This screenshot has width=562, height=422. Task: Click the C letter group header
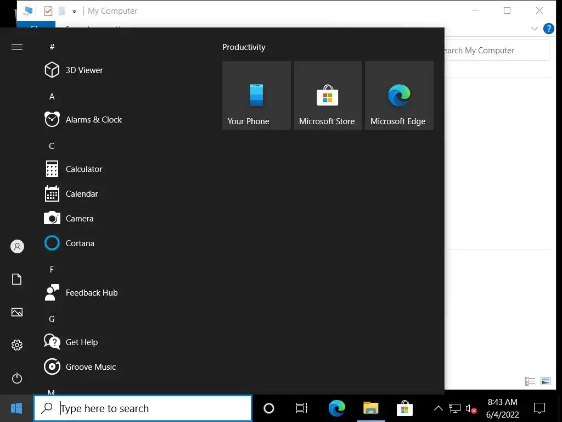pyautogui.click(x=52, y=146)
